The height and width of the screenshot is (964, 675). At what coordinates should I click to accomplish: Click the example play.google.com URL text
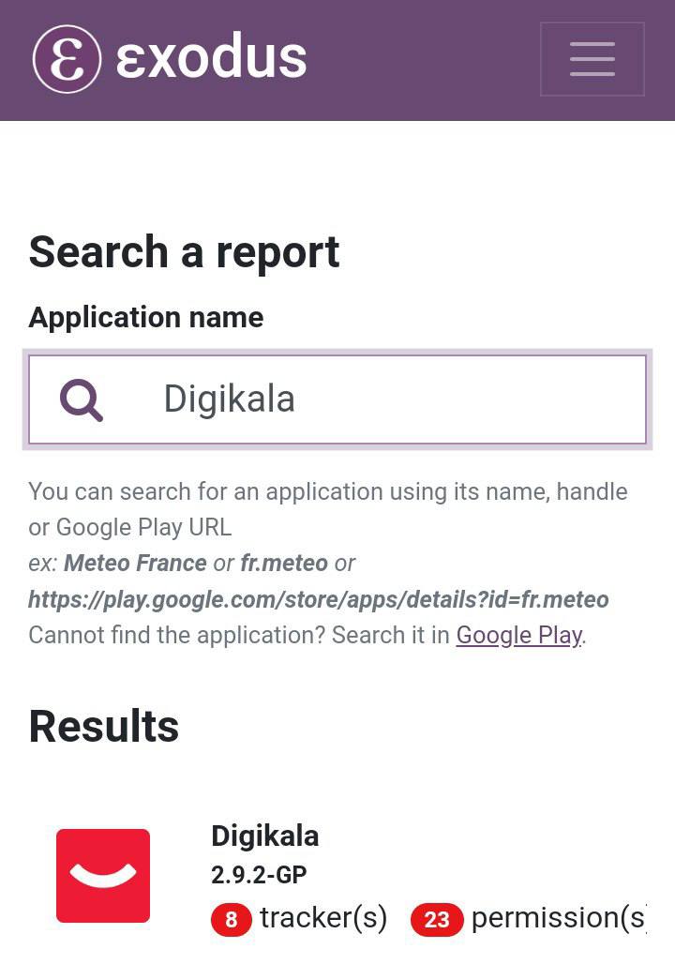[319, 599]
